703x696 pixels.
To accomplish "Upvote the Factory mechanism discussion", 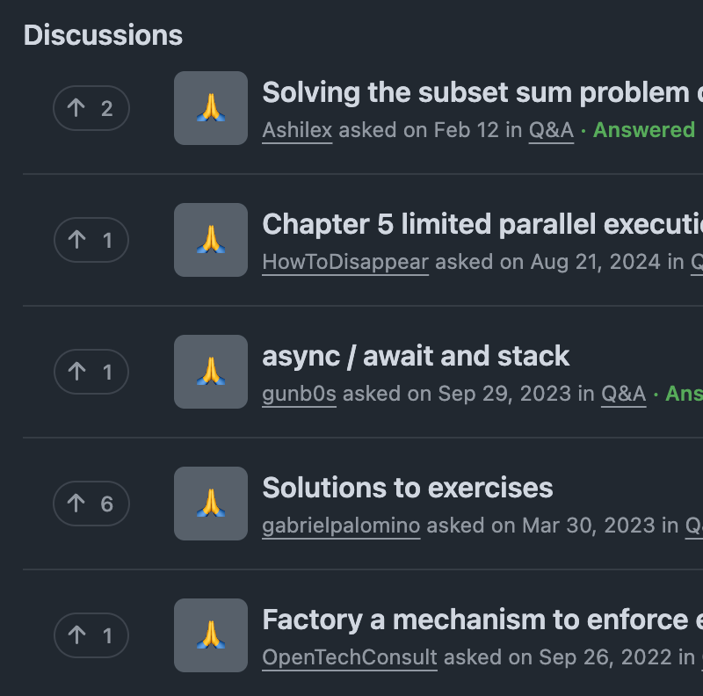I will coord(91,635).
